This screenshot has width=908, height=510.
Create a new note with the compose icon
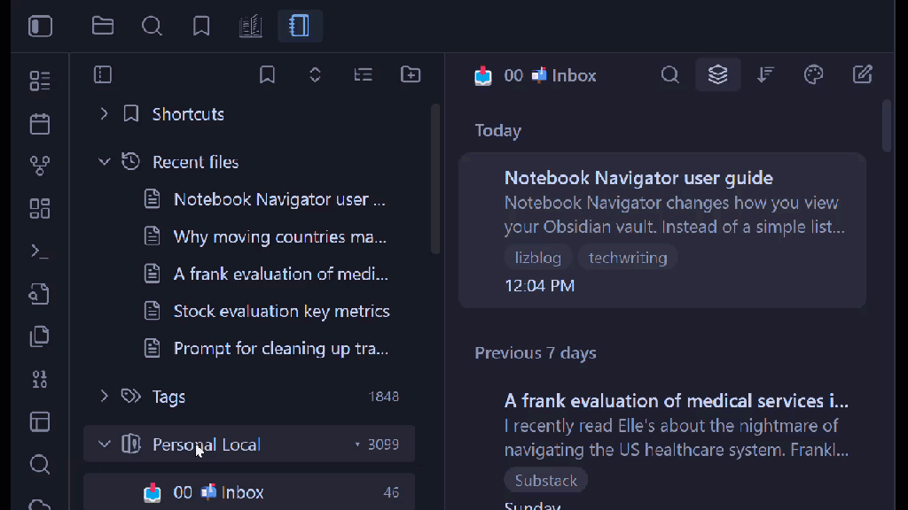click(x=862, y=74)
